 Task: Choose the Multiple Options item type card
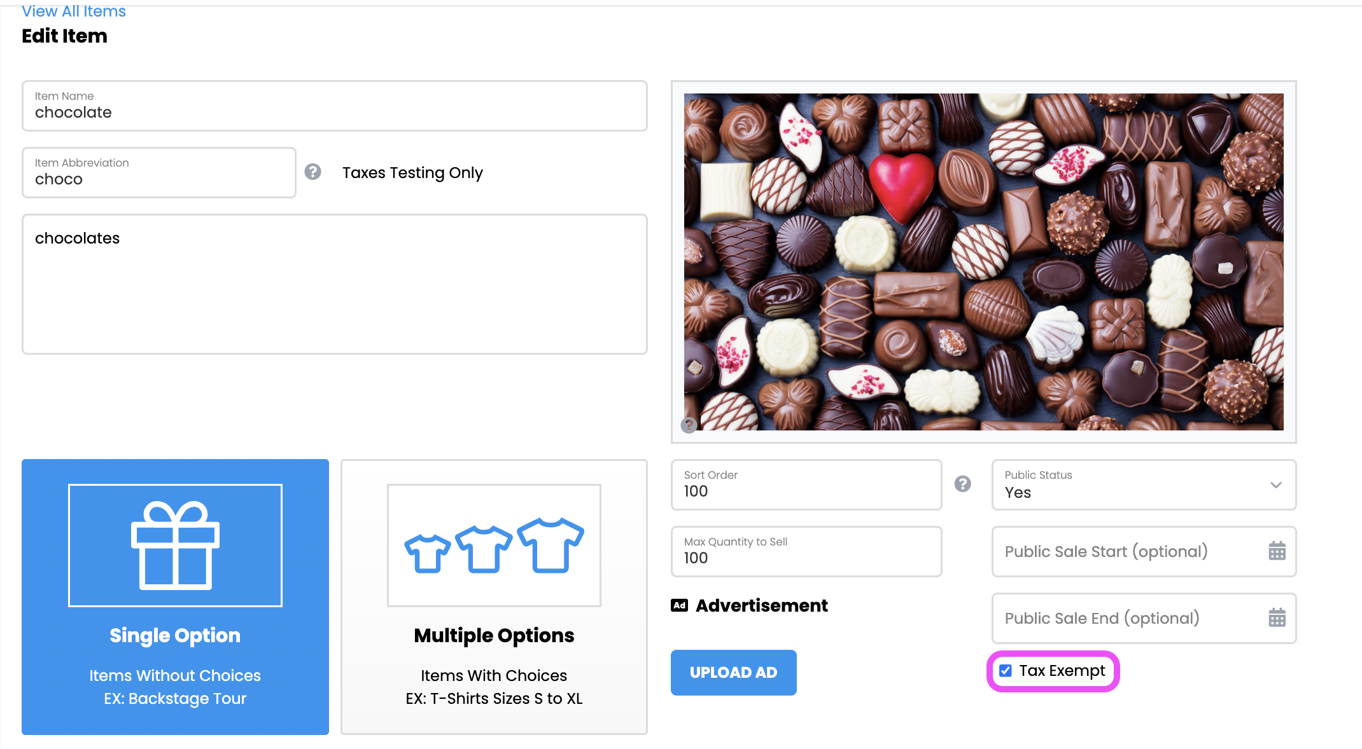[494, 597]
